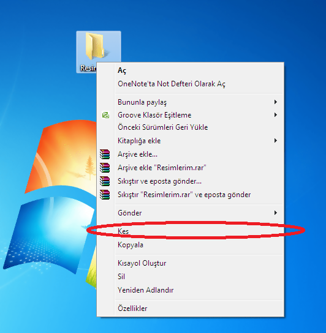The width and height of the screenshot is (326, 333).
Task: Expand the Kitaplığa ekle submenu arrow
Action: tap(276, 141)
